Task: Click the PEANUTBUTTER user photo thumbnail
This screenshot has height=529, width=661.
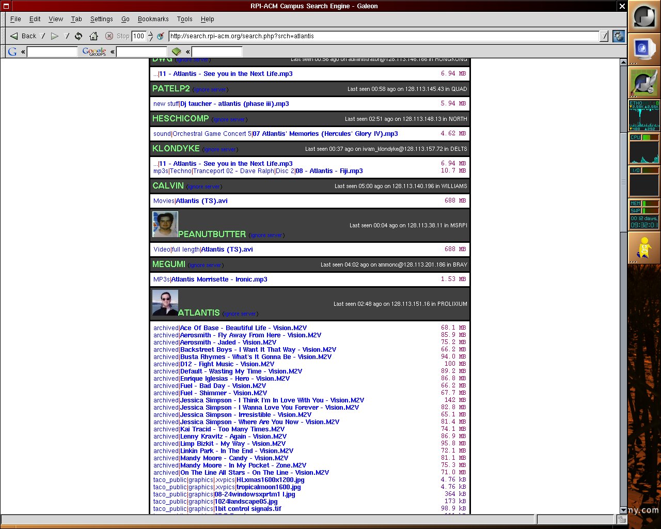Action: point(165,224)
